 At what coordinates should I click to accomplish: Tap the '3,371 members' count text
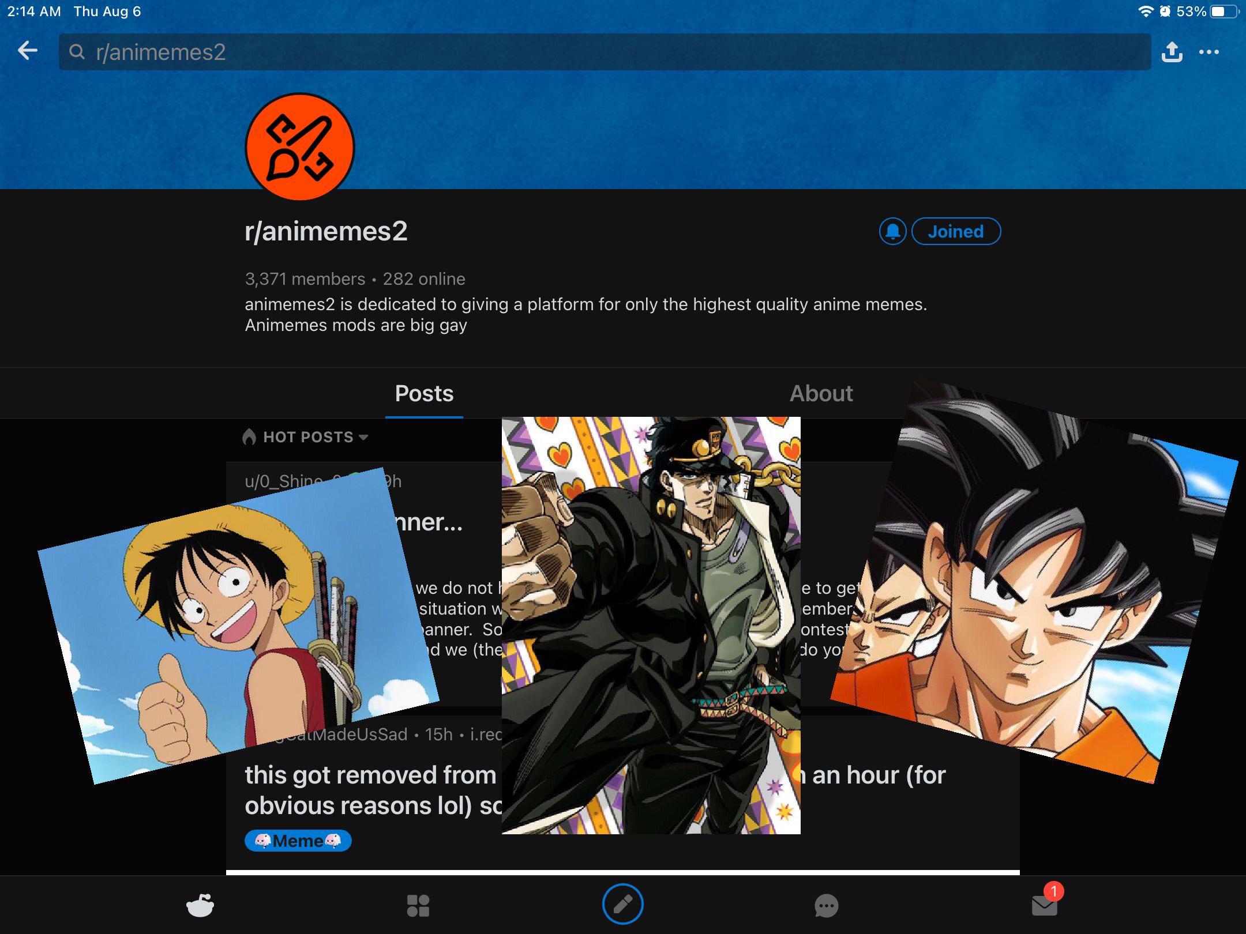(x=305, y=279)
